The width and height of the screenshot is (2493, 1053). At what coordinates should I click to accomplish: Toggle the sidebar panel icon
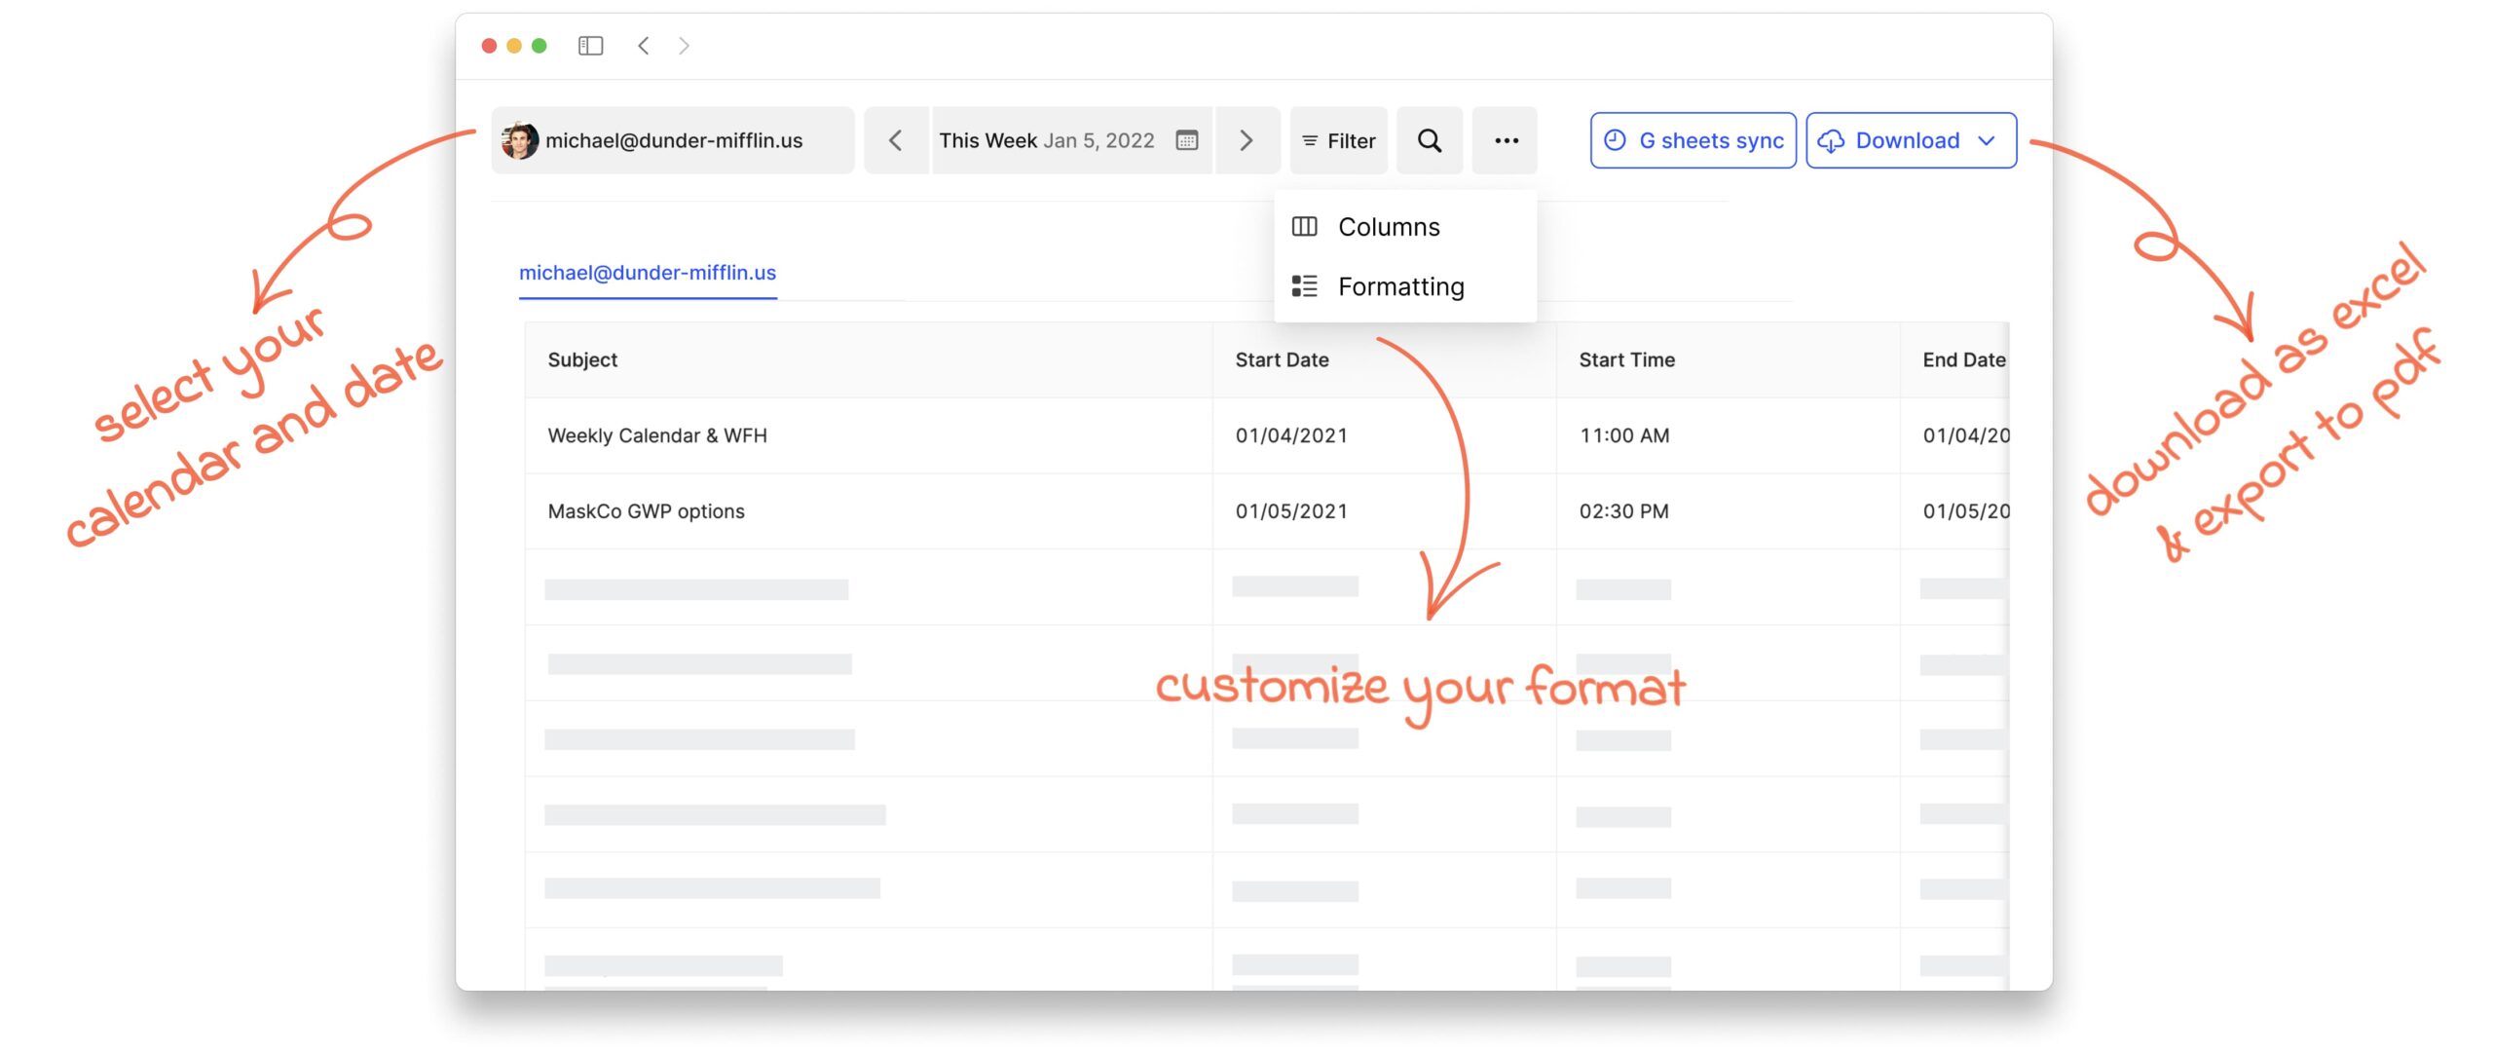590,46
